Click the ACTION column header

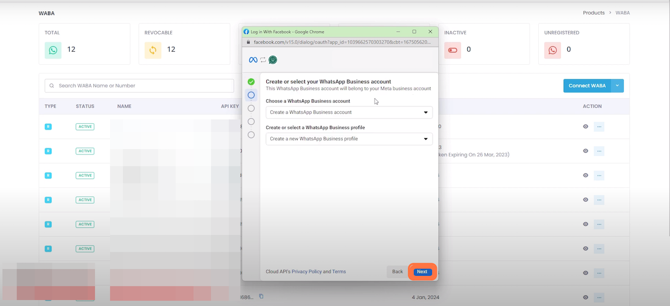point(592,106)
